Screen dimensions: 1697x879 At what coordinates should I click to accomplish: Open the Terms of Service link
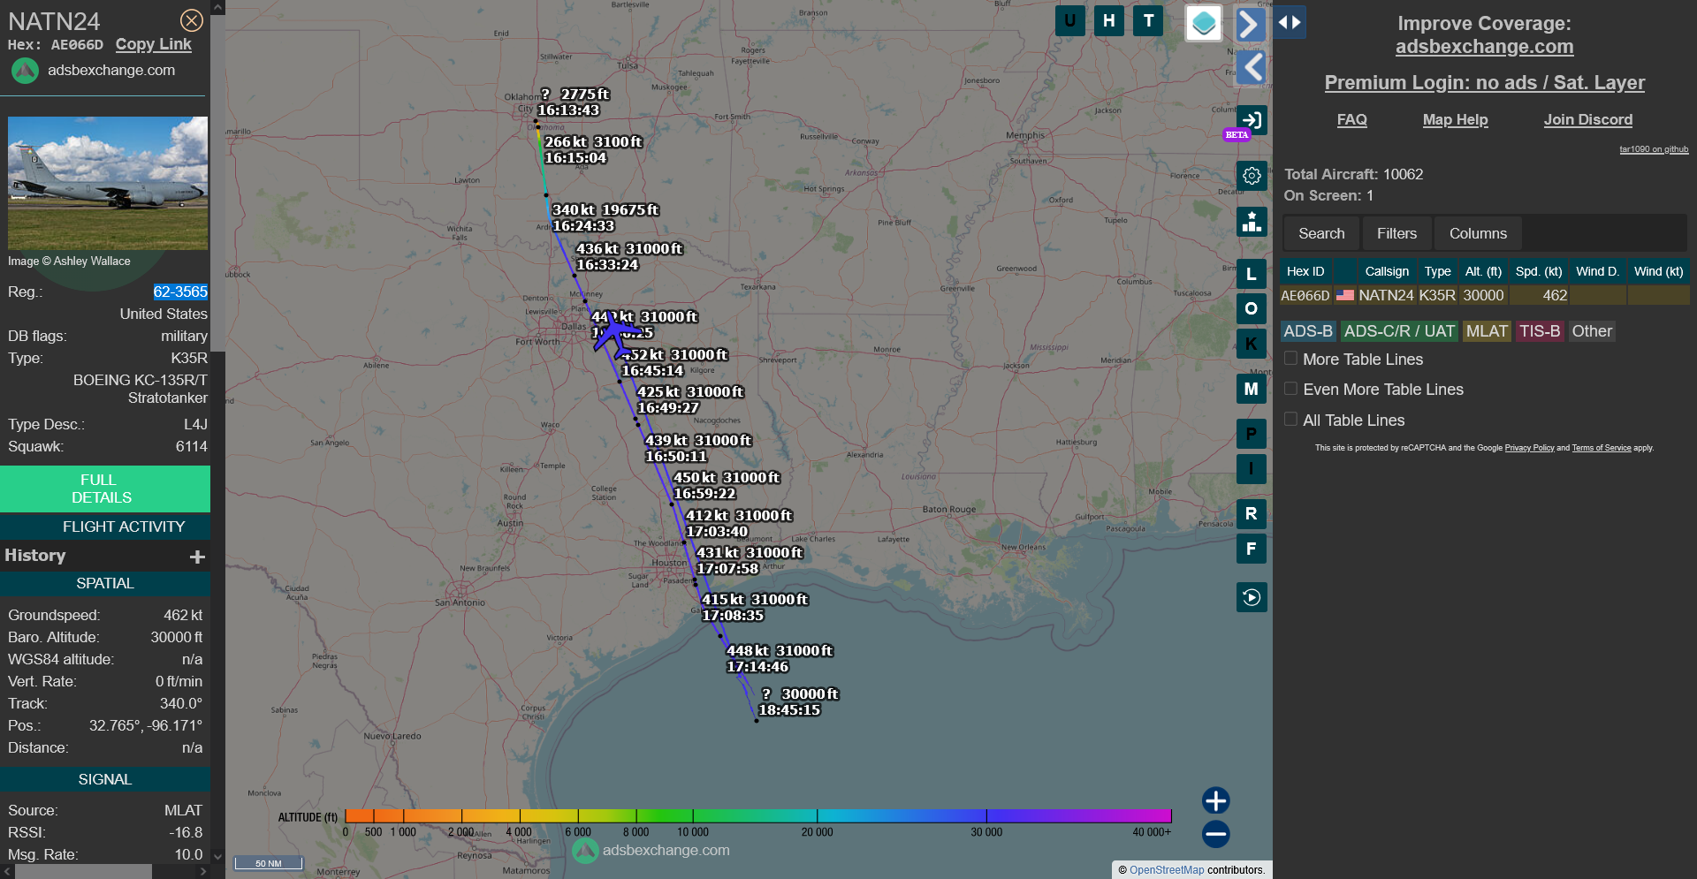pyautogui.click(x=1602, y=448)
